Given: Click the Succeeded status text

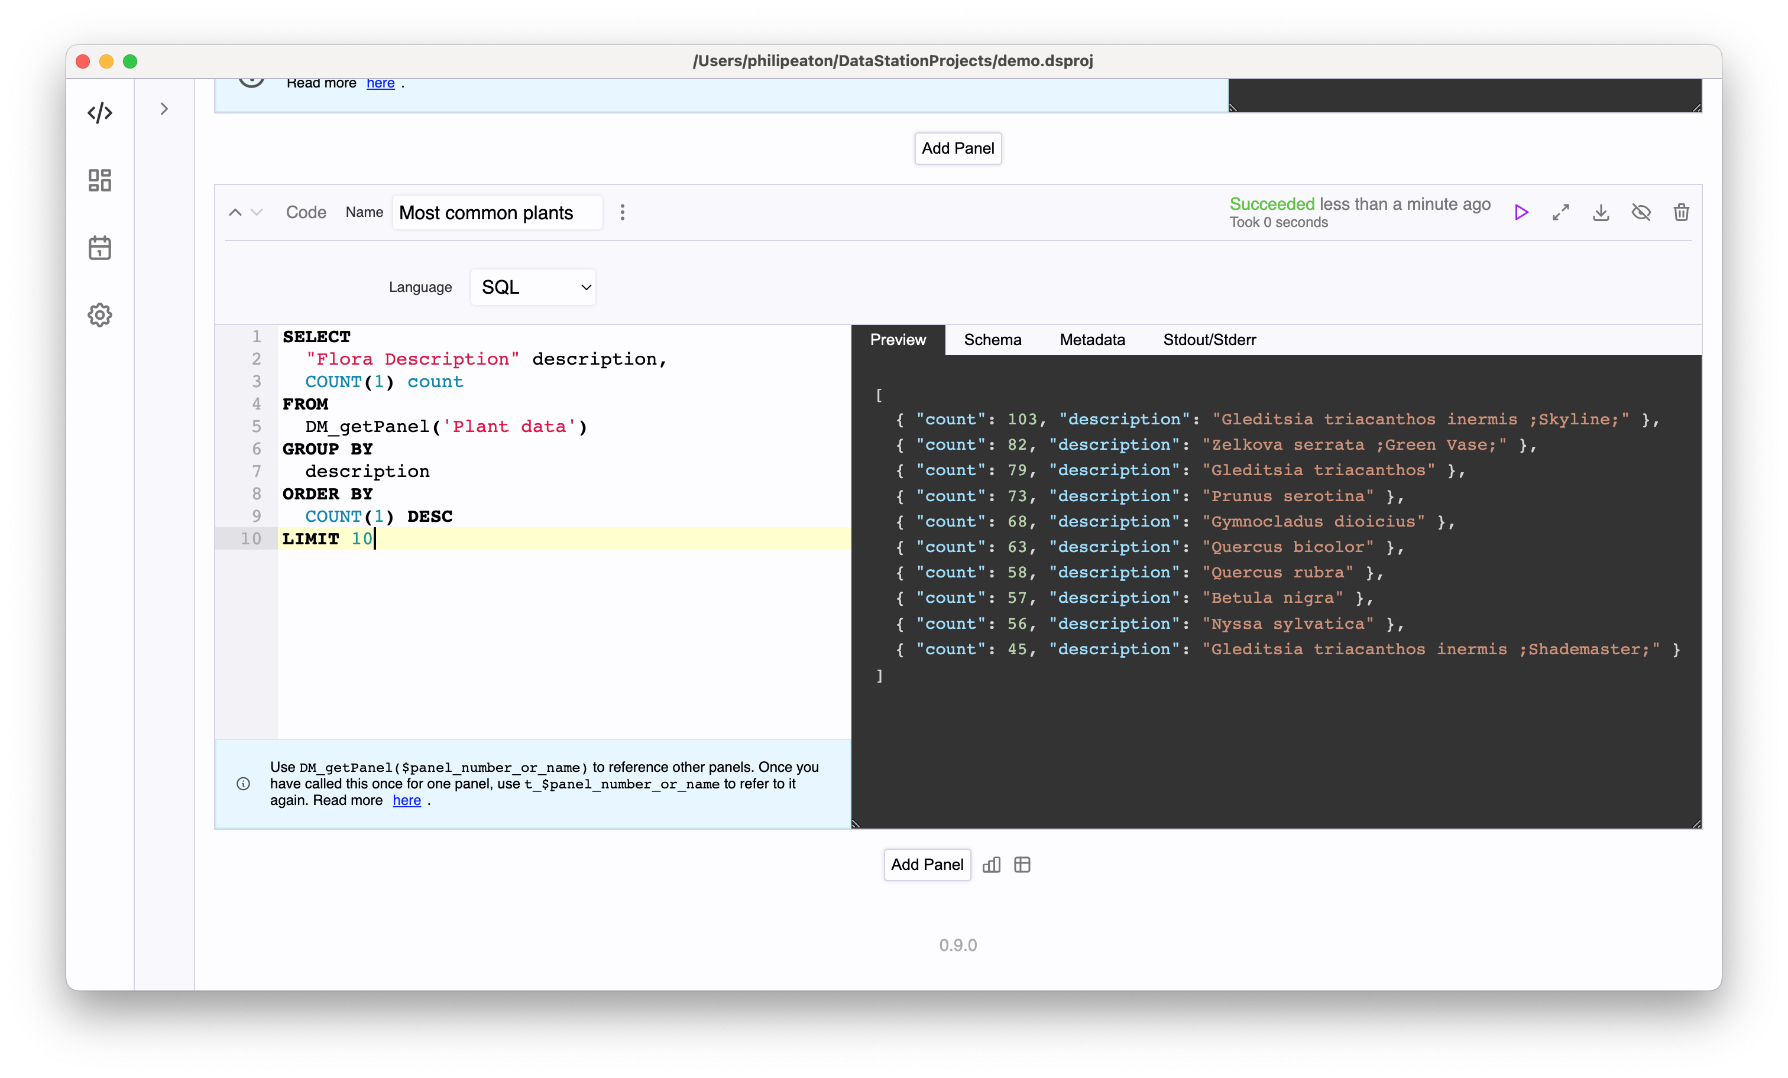Looking at the screenshot, I should (x=1271, y=204).
